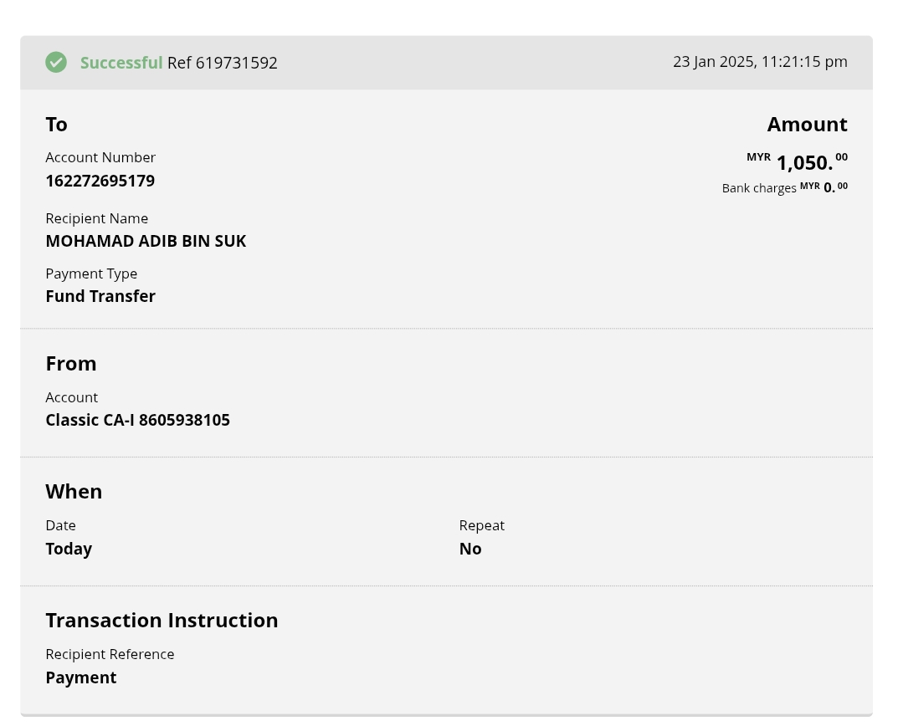Click the Amount heading

pos(807,124)
